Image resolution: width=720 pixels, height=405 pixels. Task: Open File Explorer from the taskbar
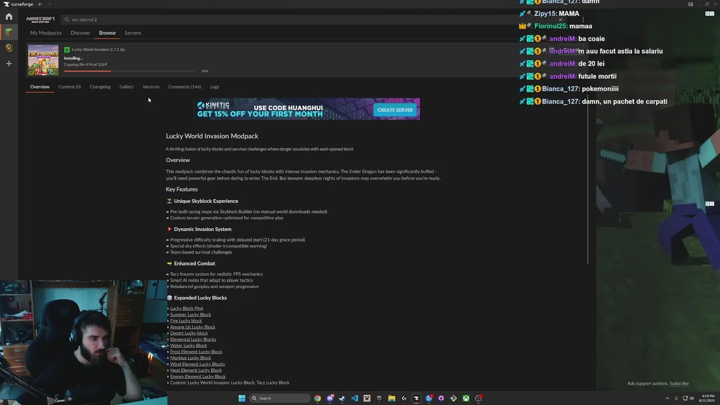pyautogui.click(x=392, y=398)
